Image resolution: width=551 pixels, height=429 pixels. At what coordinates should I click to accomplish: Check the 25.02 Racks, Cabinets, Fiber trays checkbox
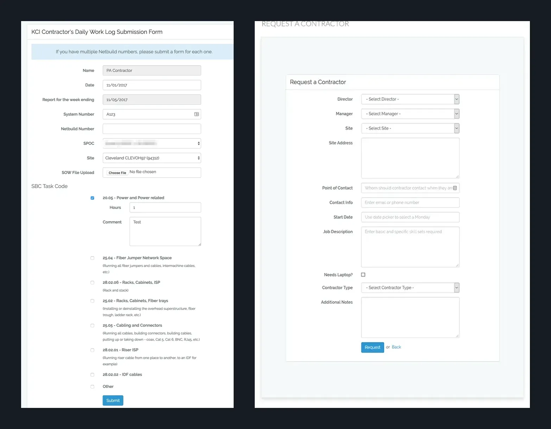tap(93, 301)
